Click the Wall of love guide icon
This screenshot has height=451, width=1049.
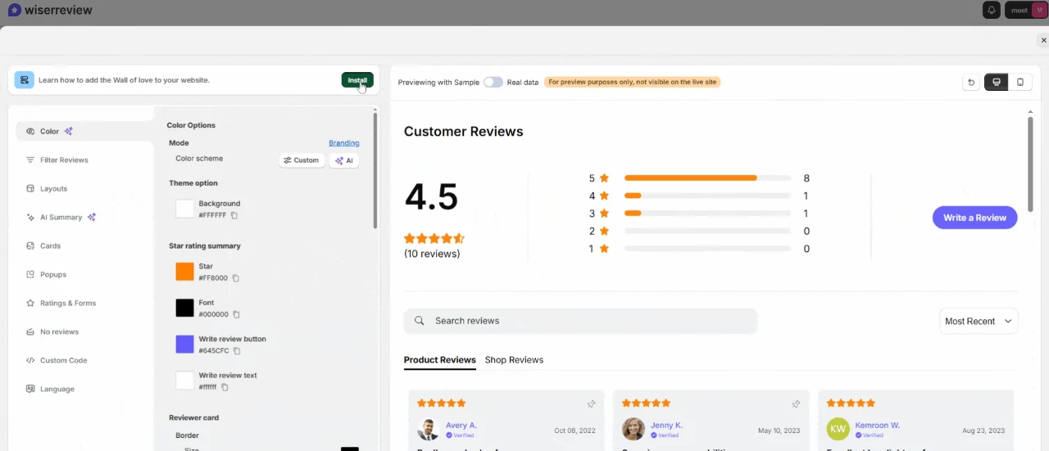click(x=24, y=79)
